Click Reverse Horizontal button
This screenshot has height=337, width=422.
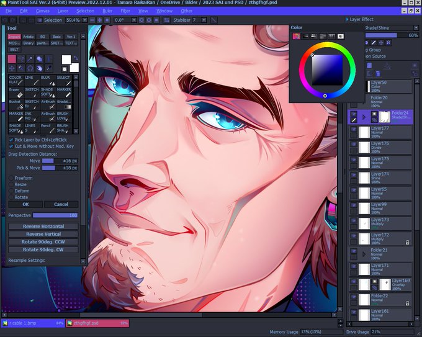pyautogui.click(x=43, y=227)
